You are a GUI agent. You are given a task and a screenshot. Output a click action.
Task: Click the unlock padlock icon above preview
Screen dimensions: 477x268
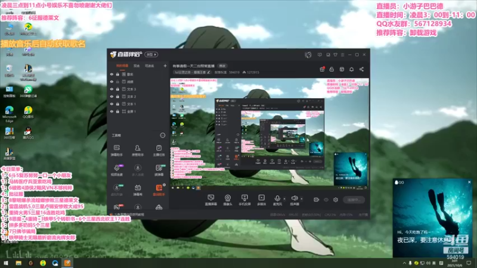pyautogui.click(x=332, y=69)
